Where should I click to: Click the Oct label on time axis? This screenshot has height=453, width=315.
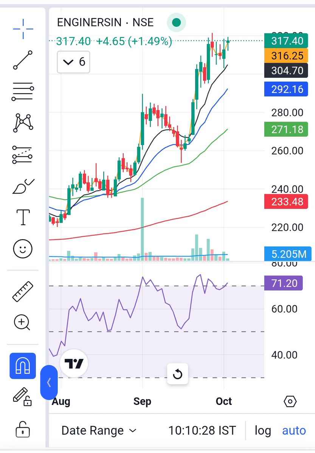pyautogui.click(x=224, y=401)
